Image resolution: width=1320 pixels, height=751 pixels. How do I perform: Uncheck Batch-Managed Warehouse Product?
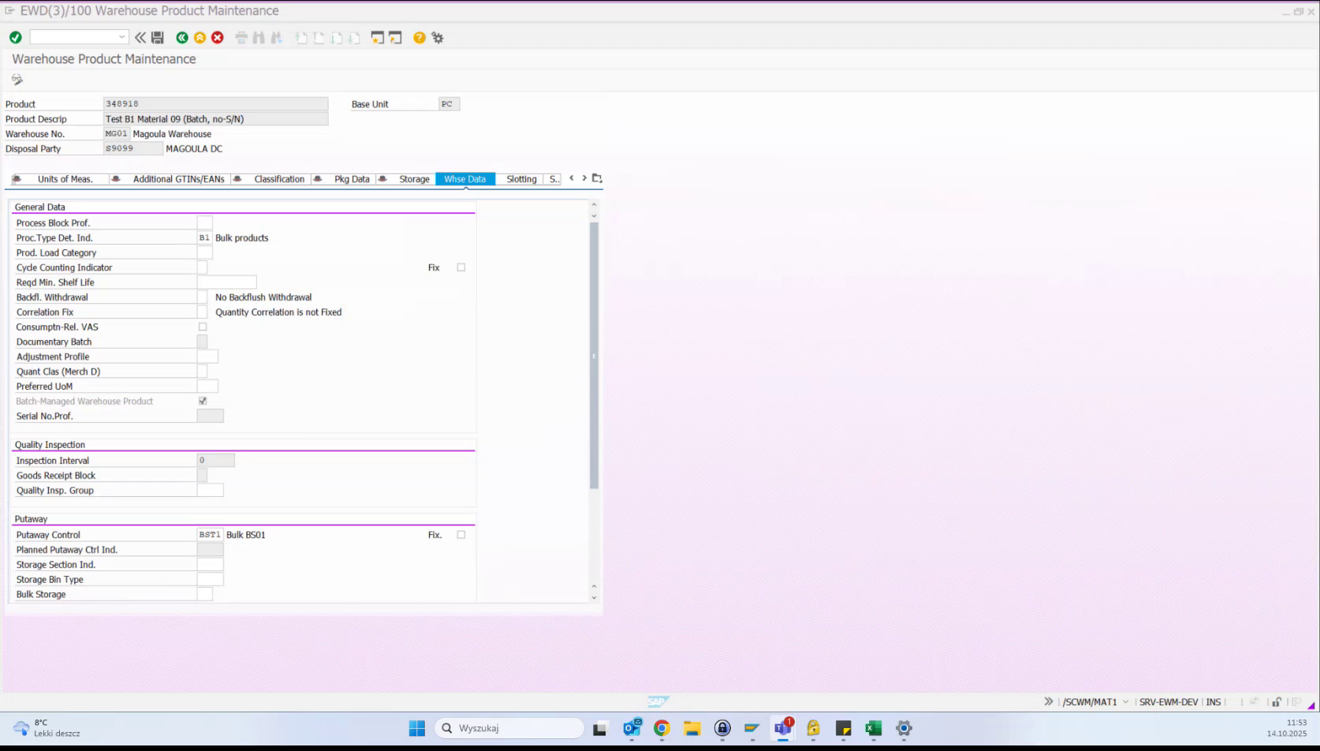tap(203, 401)
